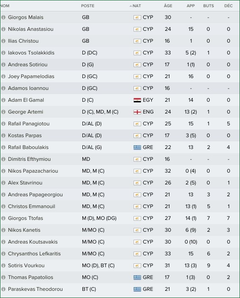
Task: Click England flag in George Artemi row
Action: pyautogui.click(x=137, y=112)
